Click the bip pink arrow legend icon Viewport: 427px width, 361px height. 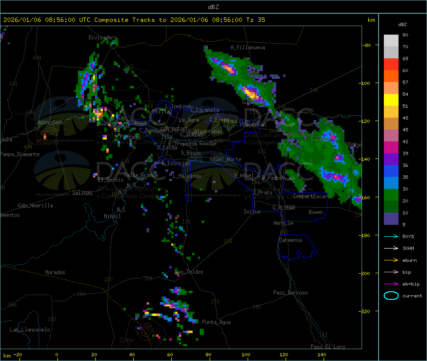(x=391, y=272)
